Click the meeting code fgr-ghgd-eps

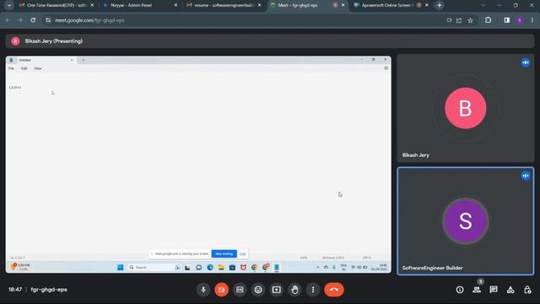tap(49, 290)
